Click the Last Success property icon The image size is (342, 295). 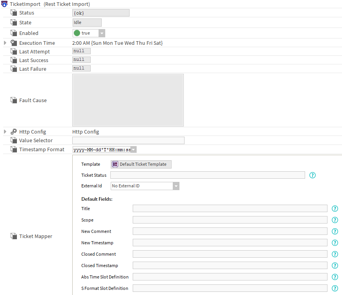click(x=14, y=60)
